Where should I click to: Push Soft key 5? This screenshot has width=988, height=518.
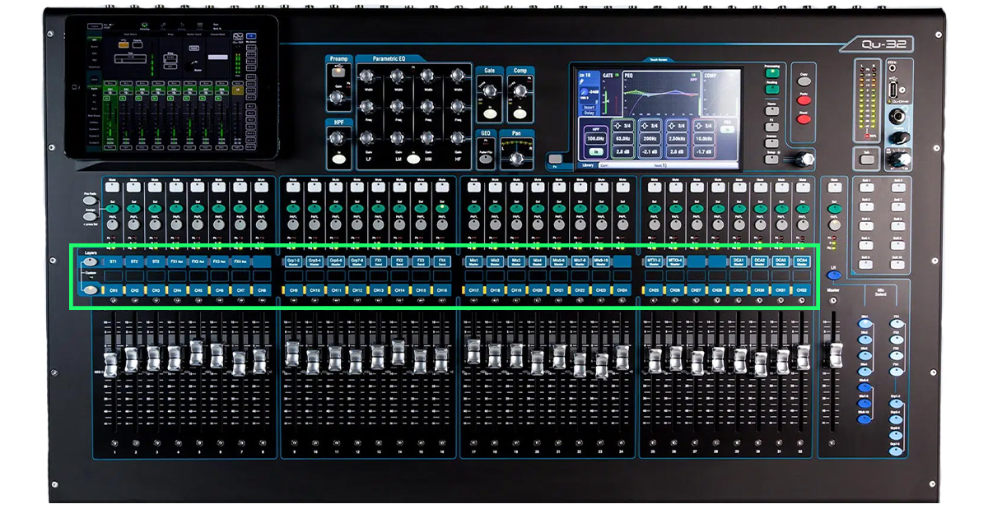tap(866, 266)
